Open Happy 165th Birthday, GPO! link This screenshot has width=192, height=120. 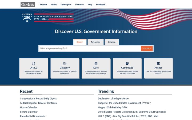113,107
